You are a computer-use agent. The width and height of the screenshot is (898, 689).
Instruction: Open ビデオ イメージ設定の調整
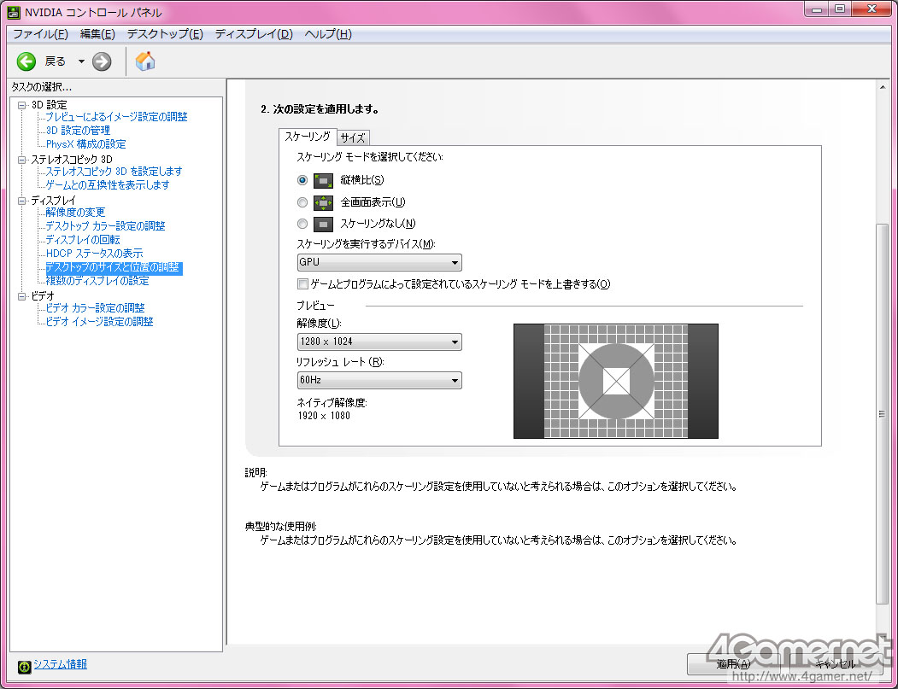(100, 322)
